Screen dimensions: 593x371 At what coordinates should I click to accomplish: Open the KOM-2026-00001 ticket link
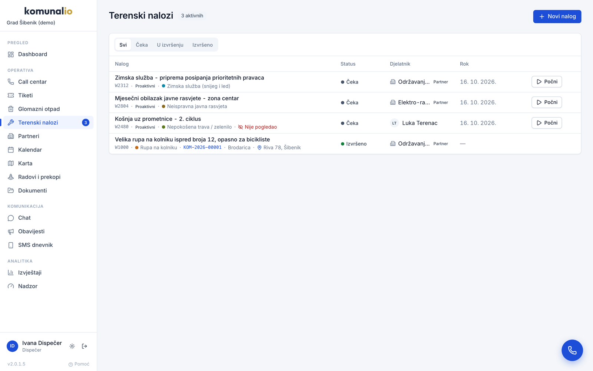tap(202, 147)
